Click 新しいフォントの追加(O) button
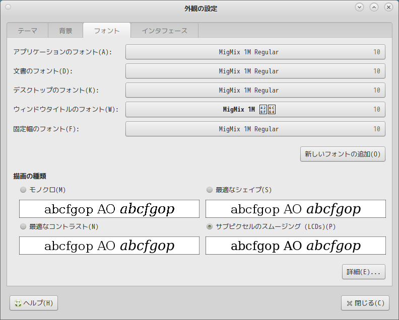Image resolution: width=399 pixels, height=320 pixels. [x=343, y=154]
